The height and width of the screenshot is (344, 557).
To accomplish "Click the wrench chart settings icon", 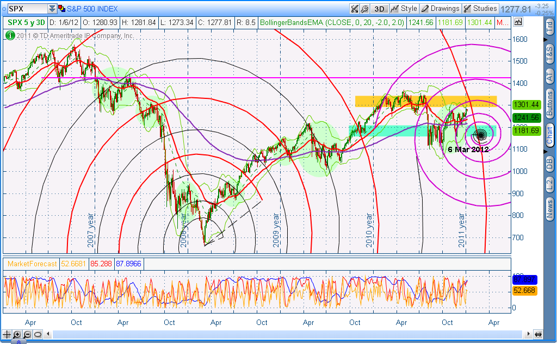I will tap(364, 9).
